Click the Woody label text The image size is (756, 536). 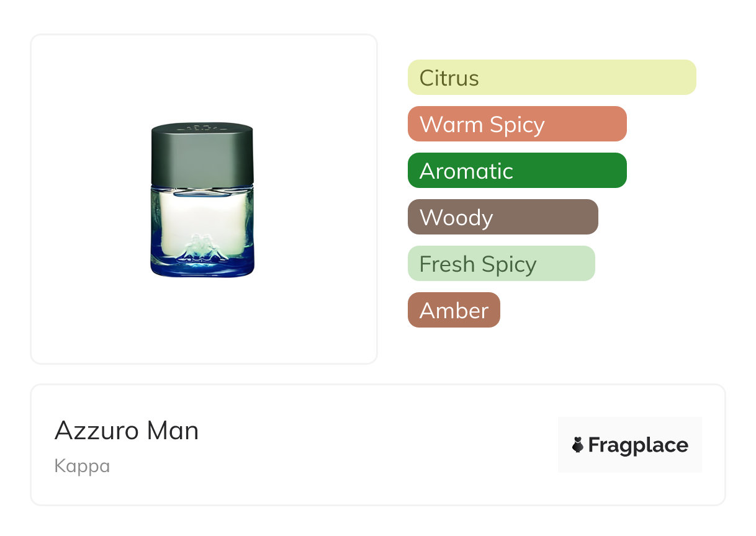[456, 218]
